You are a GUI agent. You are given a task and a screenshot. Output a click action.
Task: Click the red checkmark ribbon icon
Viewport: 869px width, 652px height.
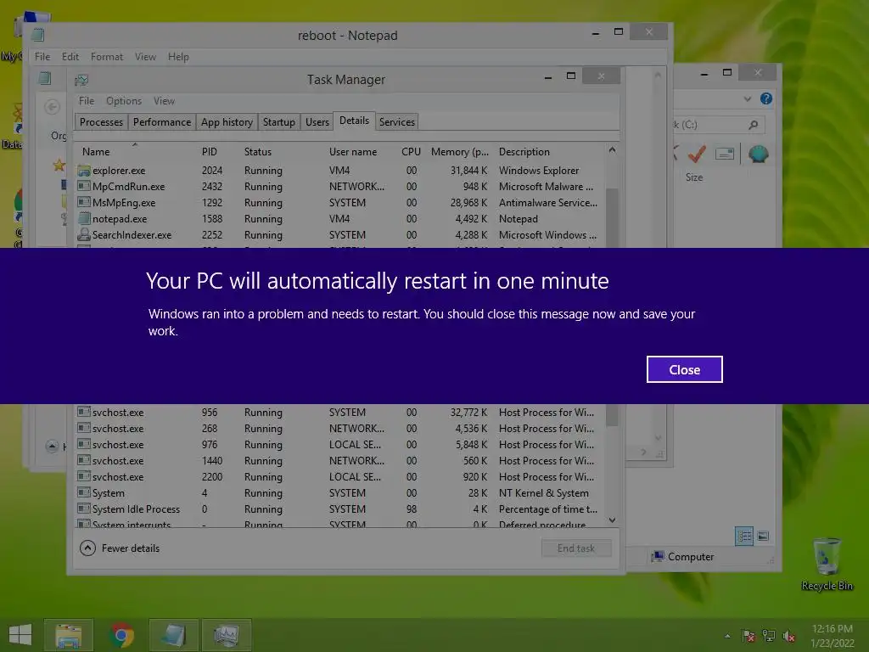[x=696, y=154]
